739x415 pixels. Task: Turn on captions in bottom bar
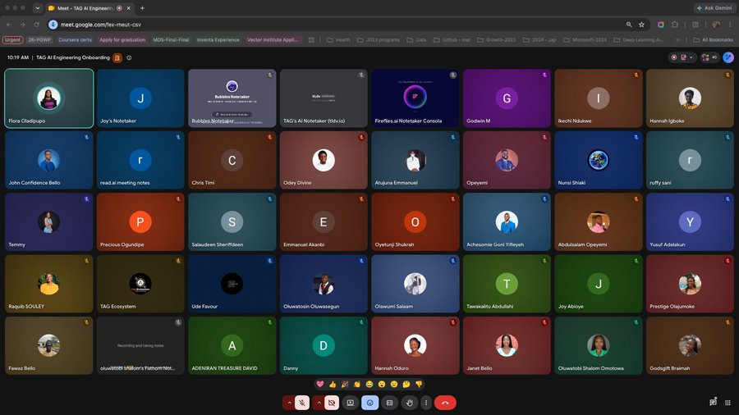389,403
